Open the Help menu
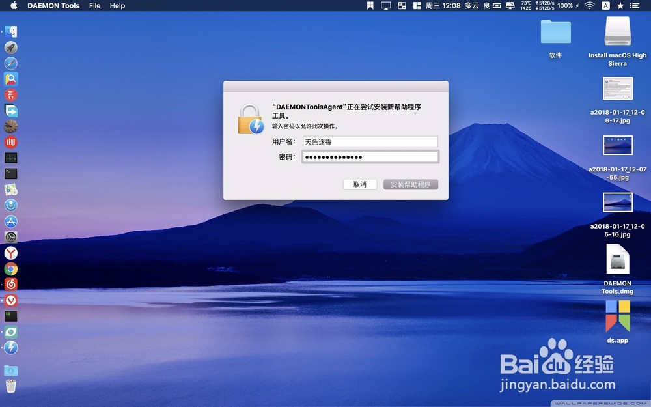 pos(117,5)
